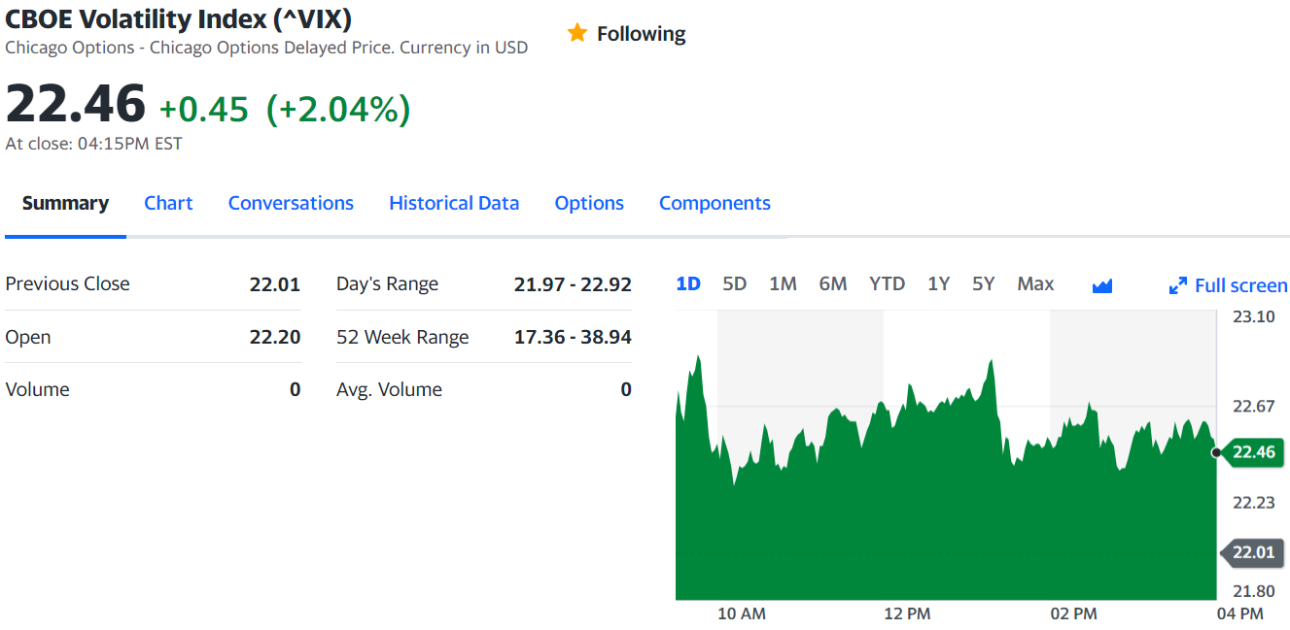Click the large 22.46 price quote
The height and width of the screenshot is (630, 1290).
[x=75, y=104]
